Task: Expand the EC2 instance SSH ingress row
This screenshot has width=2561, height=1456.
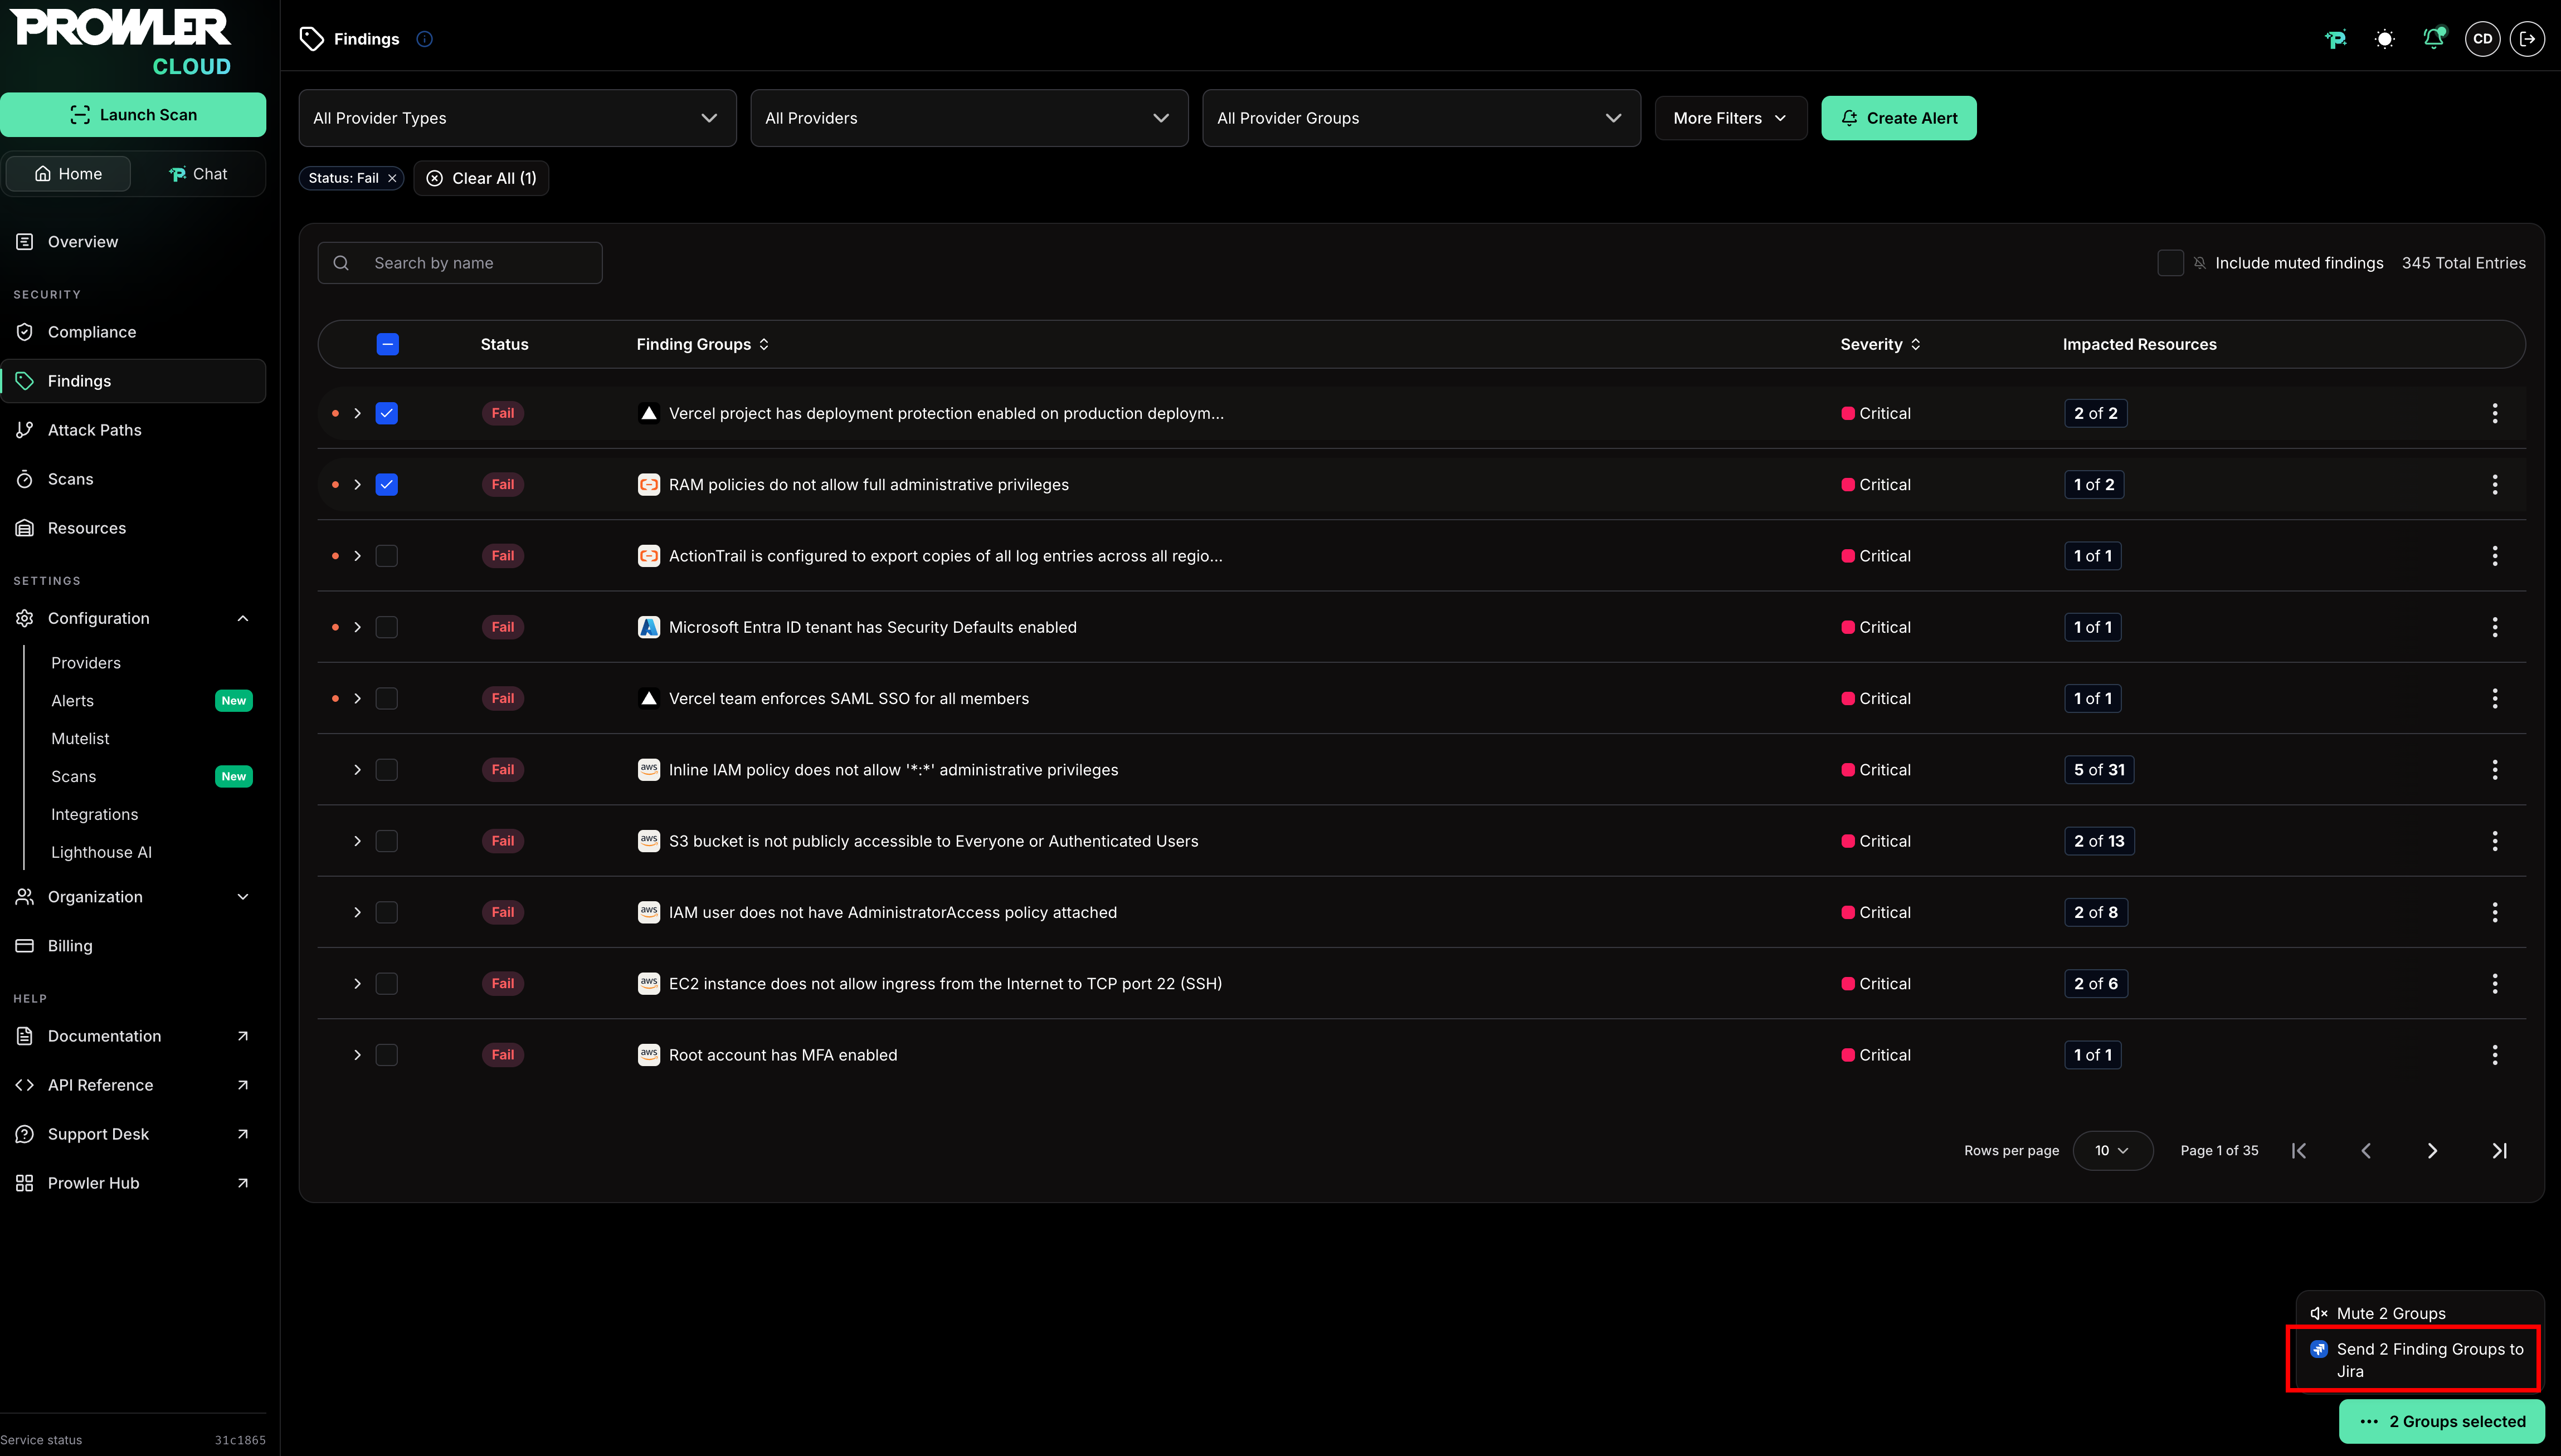Action: 357,984
